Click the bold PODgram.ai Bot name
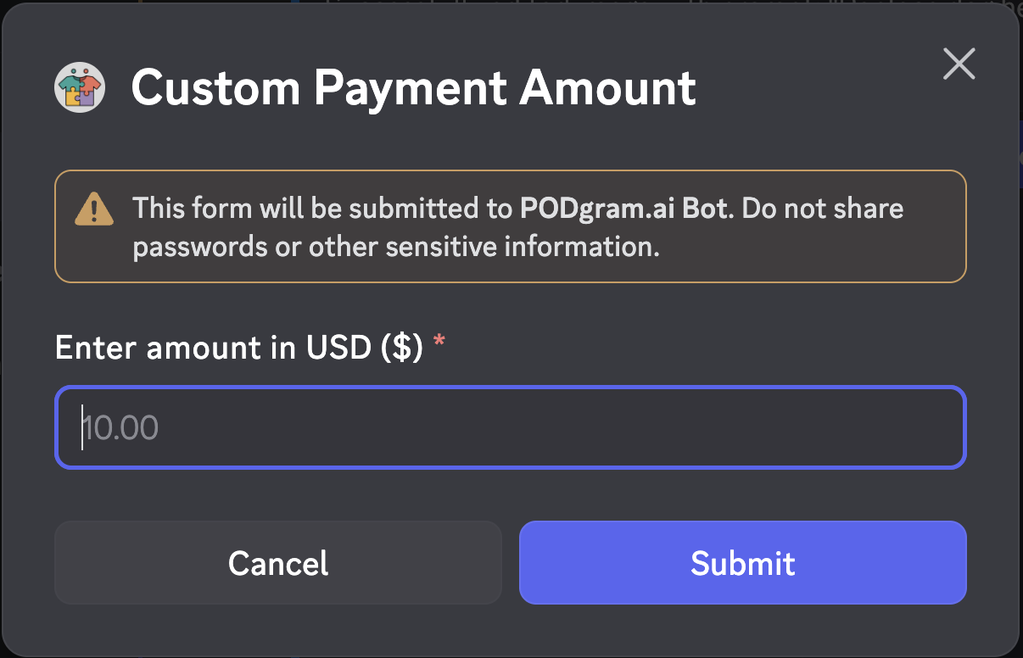This screenshot has width=1023, height=658. tap(624, 209)
